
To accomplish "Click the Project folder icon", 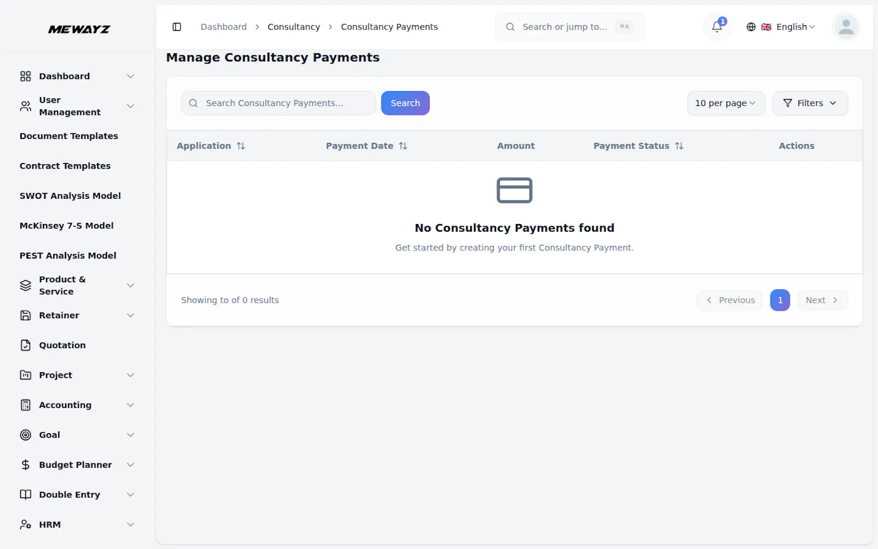I will (26, 375).
